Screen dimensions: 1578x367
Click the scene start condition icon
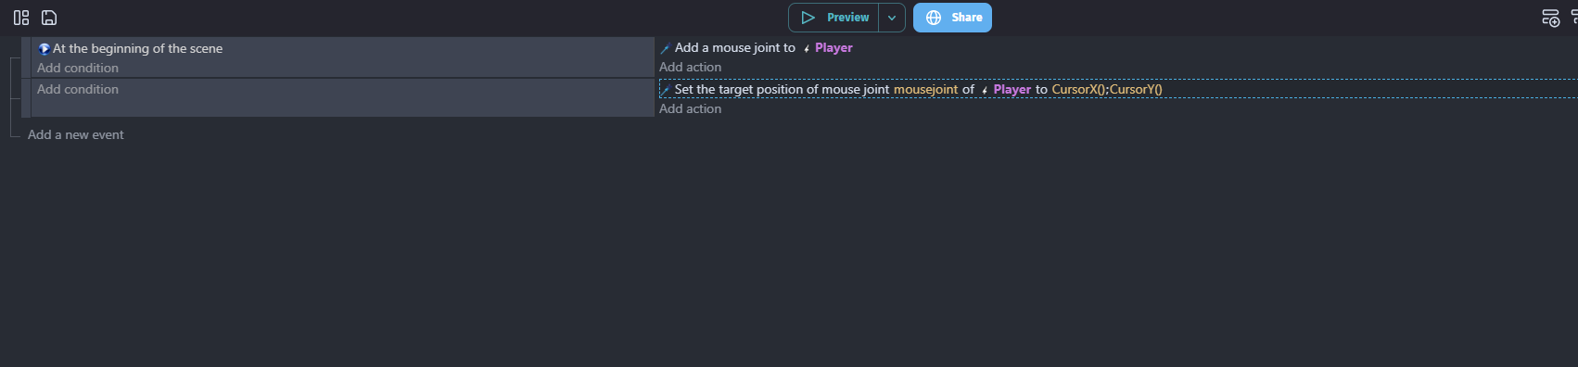[x=44, y=49]
